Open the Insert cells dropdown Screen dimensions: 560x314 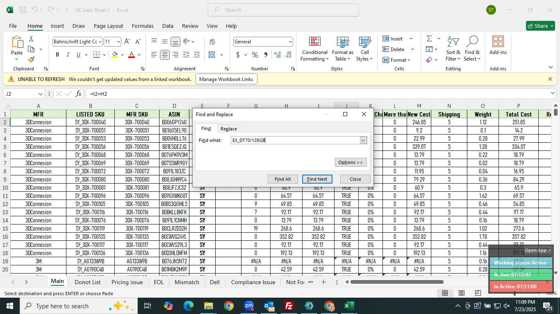411,39
